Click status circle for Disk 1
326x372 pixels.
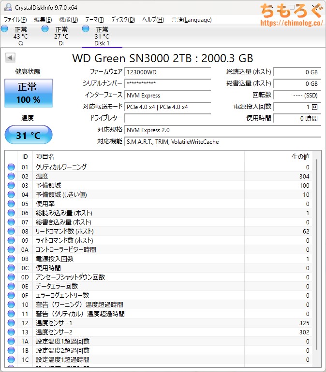[x=86, y=29]
